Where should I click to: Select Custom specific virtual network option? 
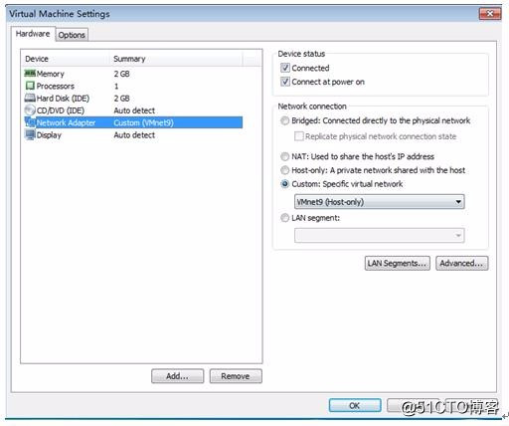[284, 184]
